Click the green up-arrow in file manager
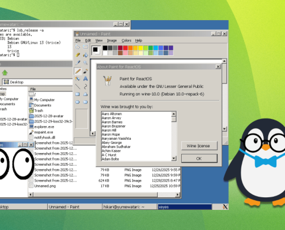Image resolution: width=285 pixels, height=230 pixels. pos(5,72)
